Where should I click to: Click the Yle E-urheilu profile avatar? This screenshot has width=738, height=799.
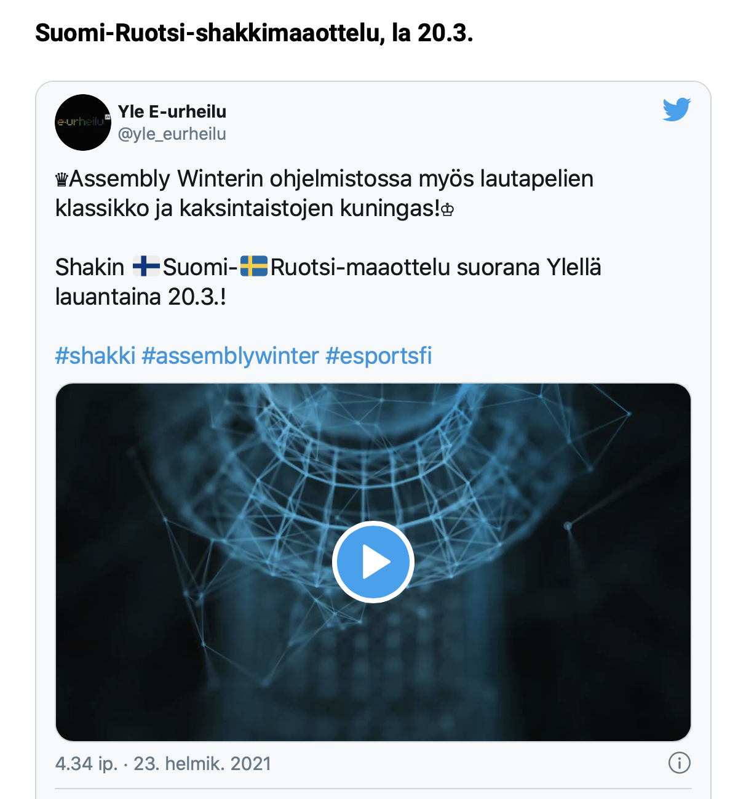point(83,122)
